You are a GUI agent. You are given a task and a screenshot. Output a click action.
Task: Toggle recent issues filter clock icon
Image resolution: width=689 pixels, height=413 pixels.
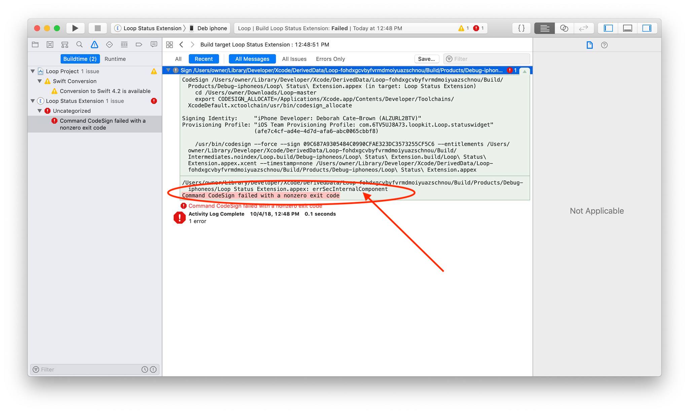tap(145, 369)
